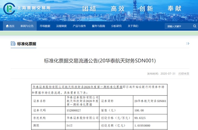Screen dimensions: 198x130
Task: Select the publish date 2020-07-31
Action: (x=168, y=74)
